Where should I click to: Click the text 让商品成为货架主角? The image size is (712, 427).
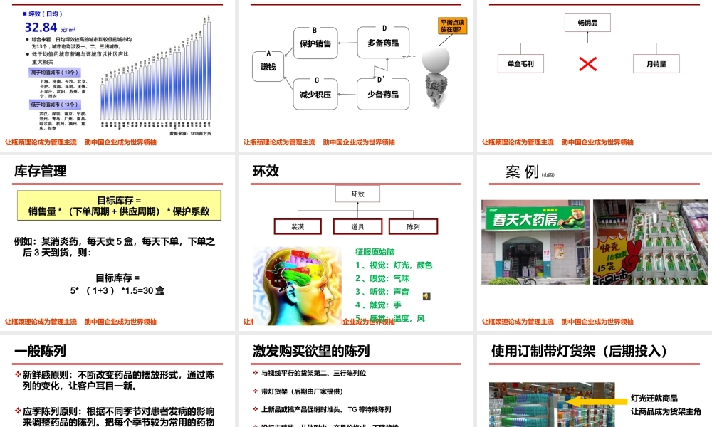(x=666, y=411)
